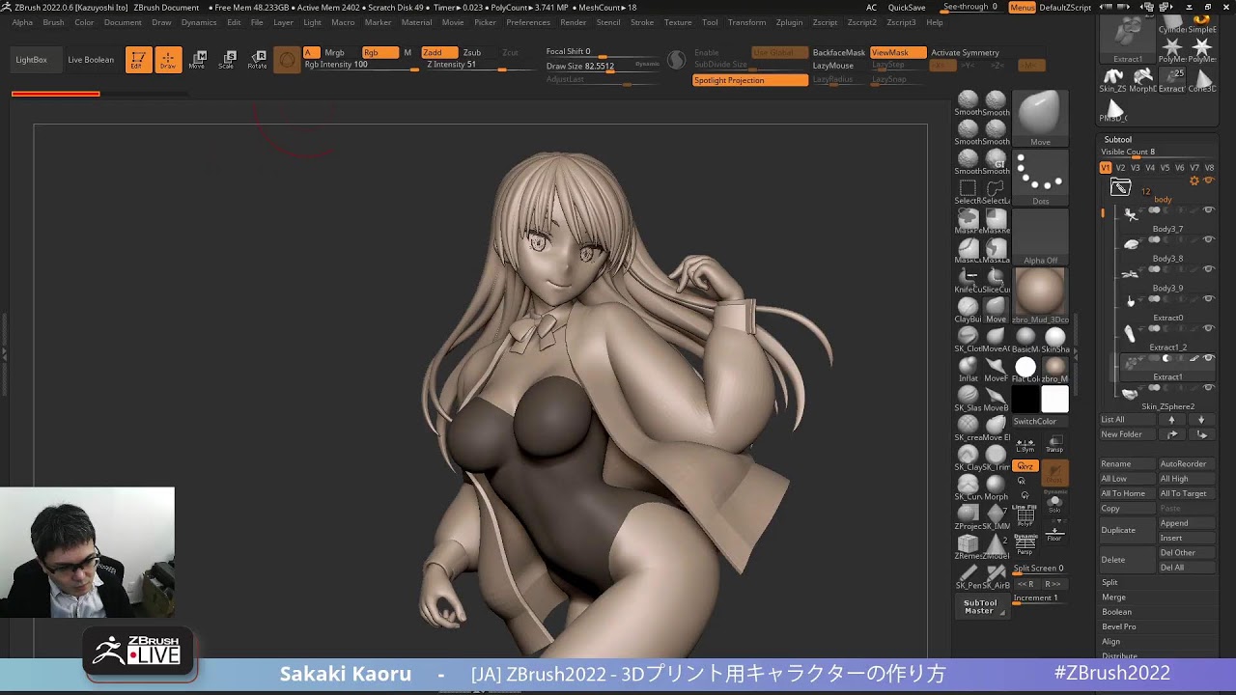The width and height of the screenshot is (1236, 695).
Task: Click the Append subtool button
Action: click(x=1187, y=523)
